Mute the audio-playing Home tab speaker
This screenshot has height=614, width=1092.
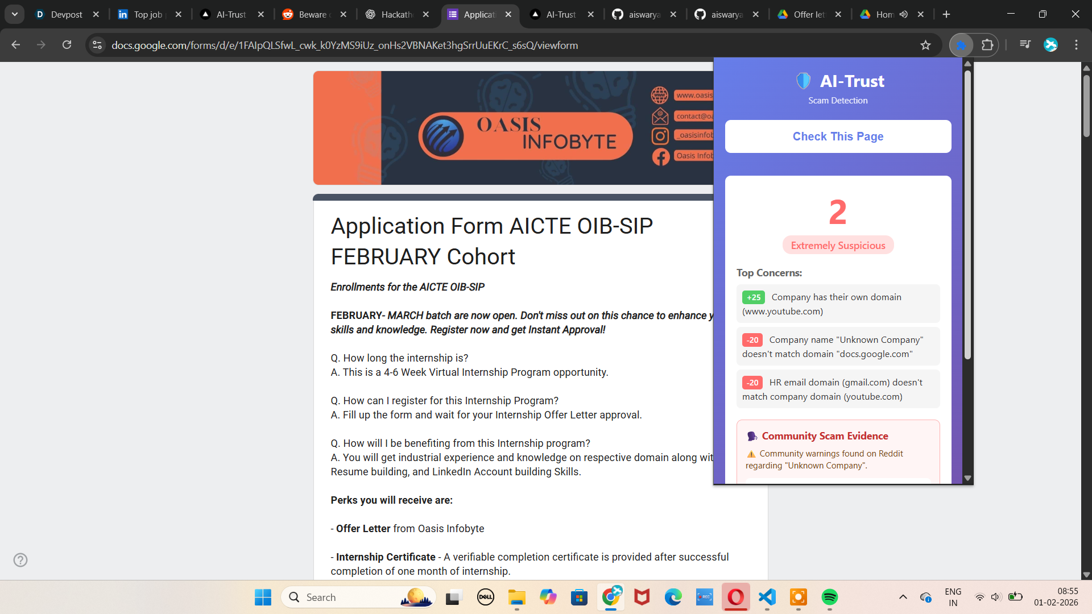(904, 14)
